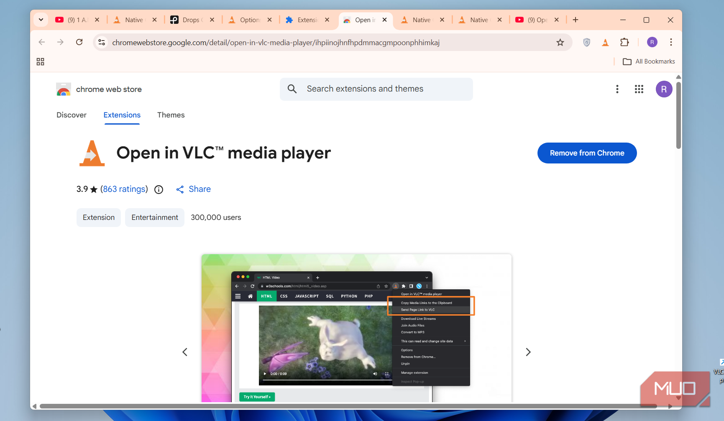Select the Extensions tab

pos(122,115)
